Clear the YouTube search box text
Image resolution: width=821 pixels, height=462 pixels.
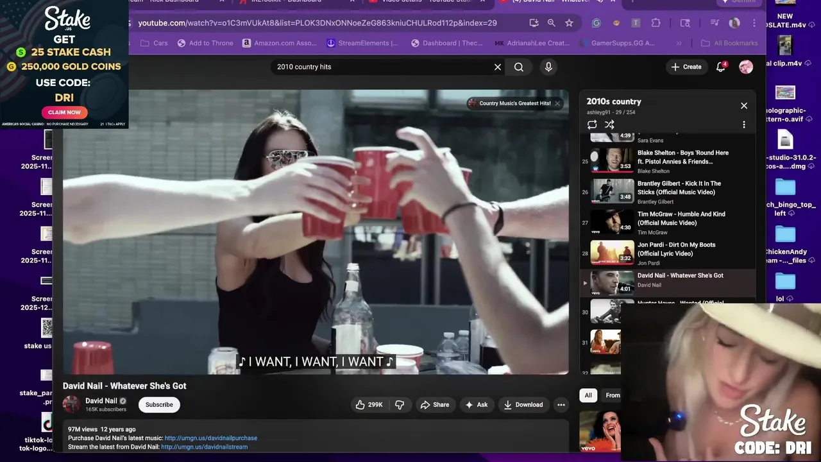coord(497,67)
